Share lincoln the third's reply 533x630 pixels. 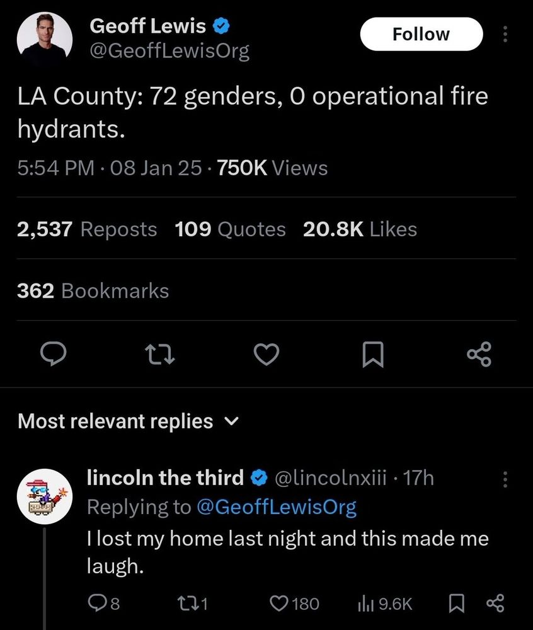(x=495, y=604)
